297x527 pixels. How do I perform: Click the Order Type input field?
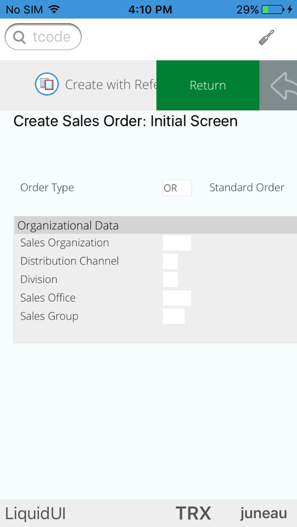click(x=177, y=188)
